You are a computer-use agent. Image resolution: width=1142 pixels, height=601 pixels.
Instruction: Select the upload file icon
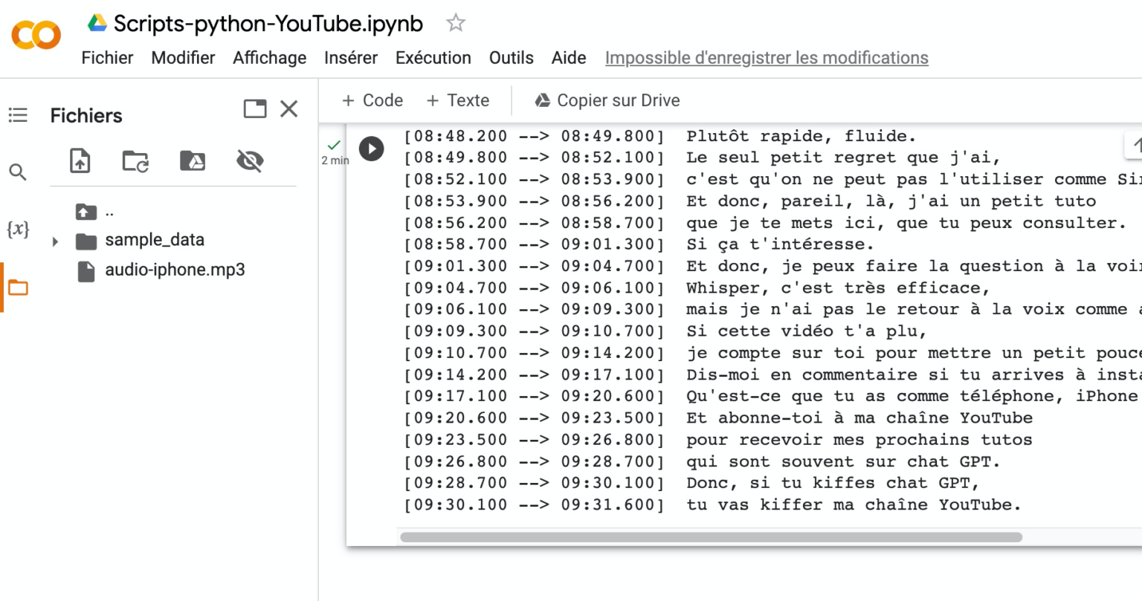(x=81, y=160)
